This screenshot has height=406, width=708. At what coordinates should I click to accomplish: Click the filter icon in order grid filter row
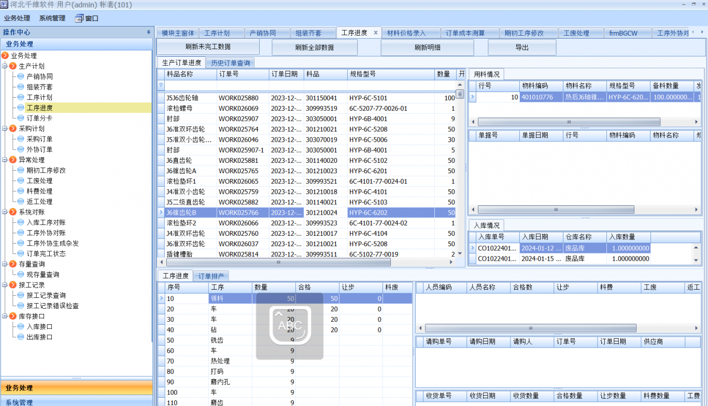coord(161,85)
